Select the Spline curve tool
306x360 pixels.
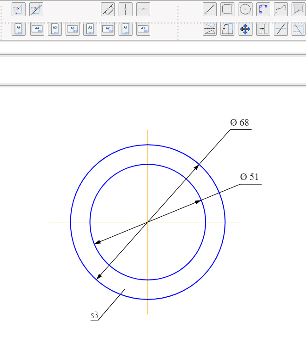pos(281,9)
